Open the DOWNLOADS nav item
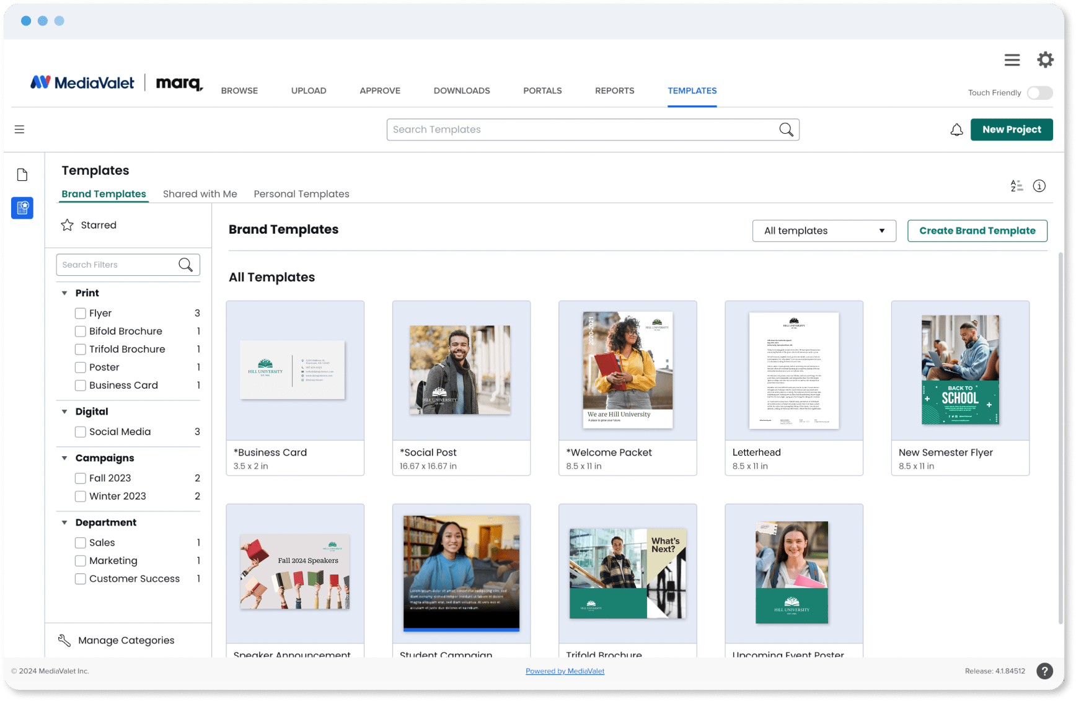 click(462, 90)
